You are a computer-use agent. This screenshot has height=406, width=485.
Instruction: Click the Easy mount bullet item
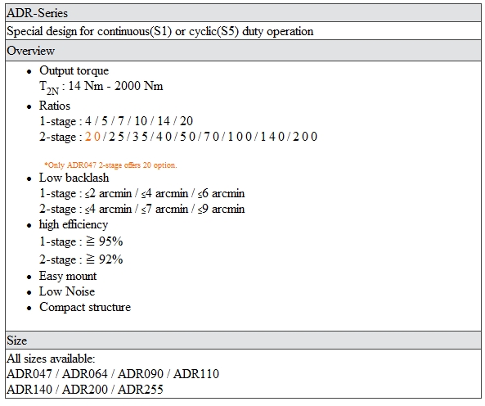pyautogui.click(x=68, y=276)
